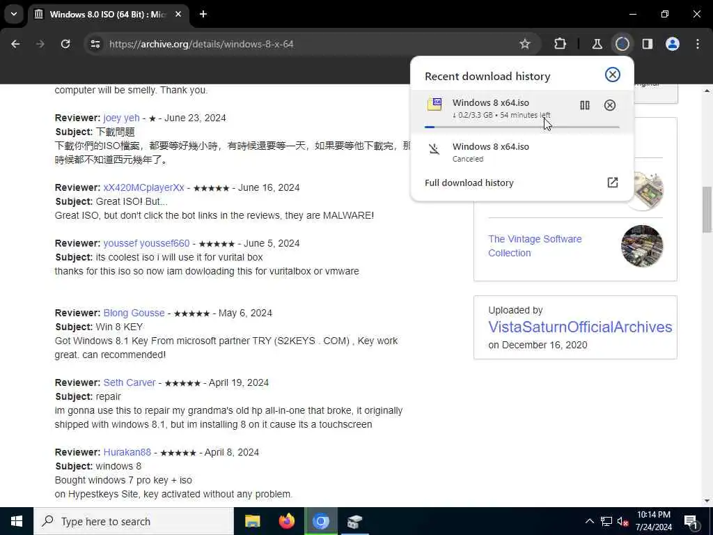Viewport: 713px width, 535px height.
Task: Open the Windows Start menu
Action: pos(17,521)
